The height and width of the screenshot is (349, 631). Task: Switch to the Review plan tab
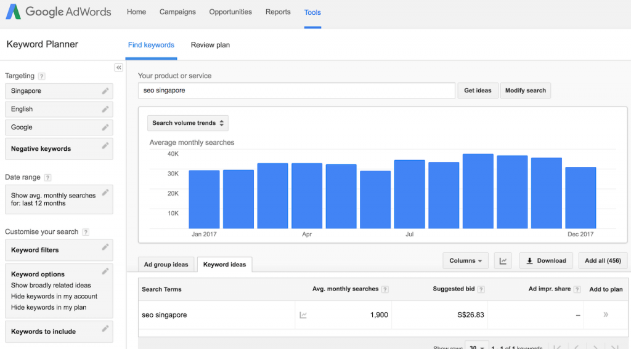click(211, 45)
